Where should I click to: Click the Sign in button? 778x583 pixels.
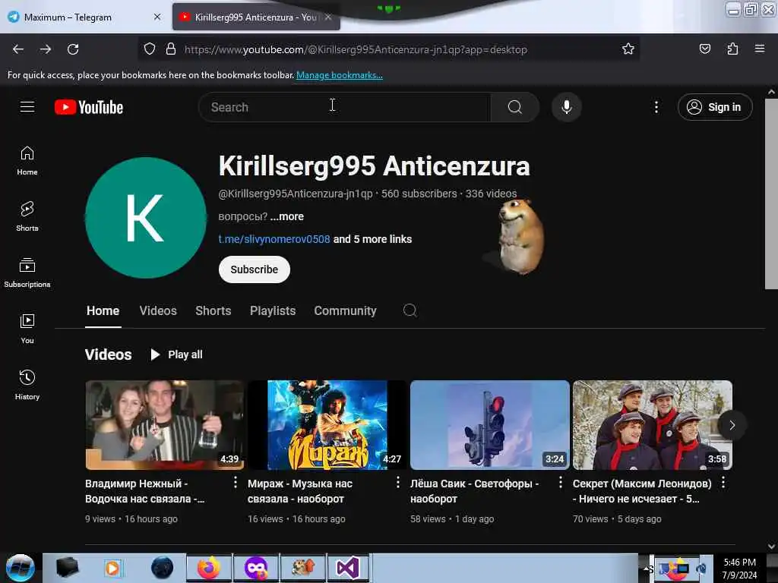click(x=715, y=107)
